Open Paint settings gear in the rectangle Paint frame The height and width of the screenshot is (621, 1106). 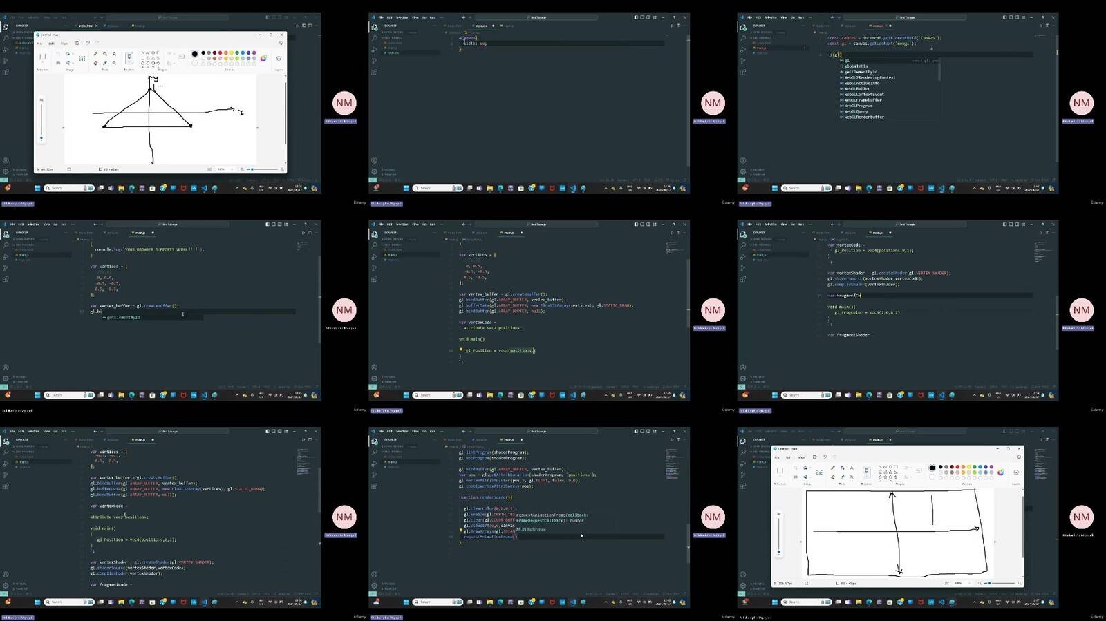click(1019, 457)
